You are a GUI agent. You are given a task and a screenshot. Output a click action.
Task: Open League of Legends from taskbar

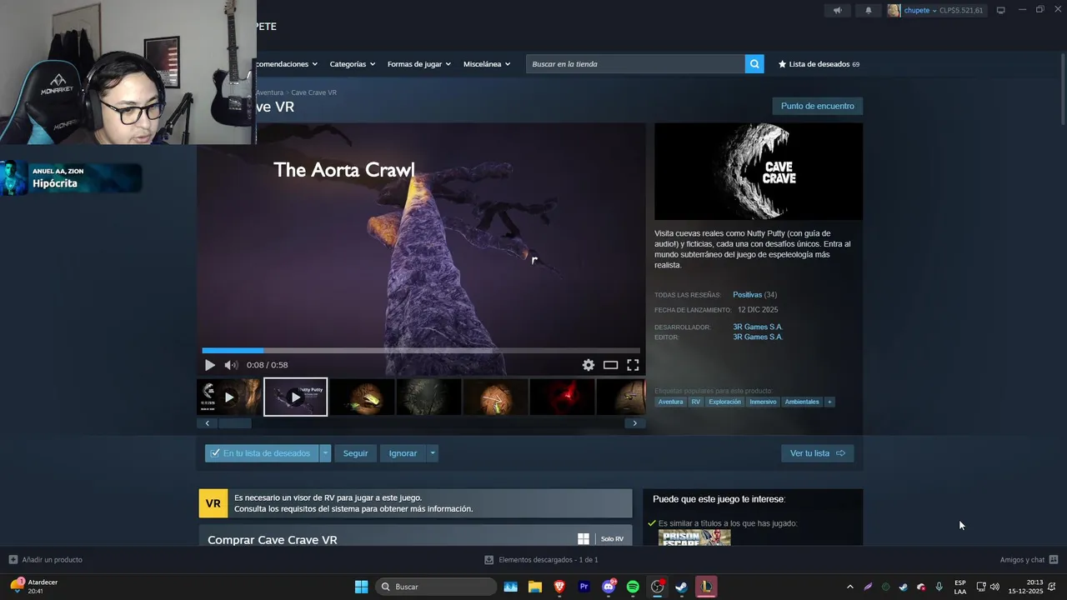click(706, 587)
